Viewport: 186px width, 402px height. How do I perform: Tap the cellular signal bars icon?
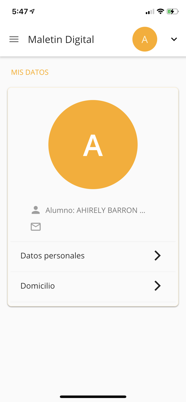tap(150, 12)
